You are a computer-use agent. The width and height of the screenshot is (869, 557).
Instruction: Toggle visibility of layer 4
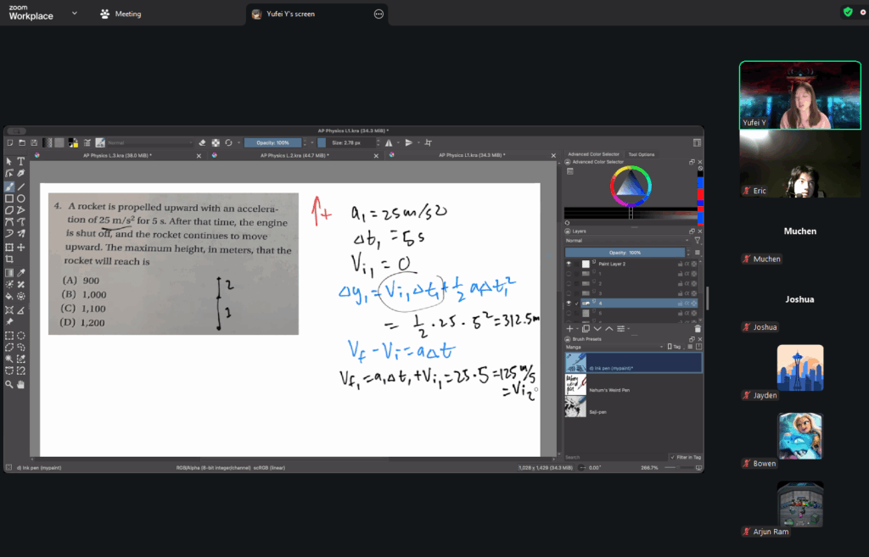(569, 303)
